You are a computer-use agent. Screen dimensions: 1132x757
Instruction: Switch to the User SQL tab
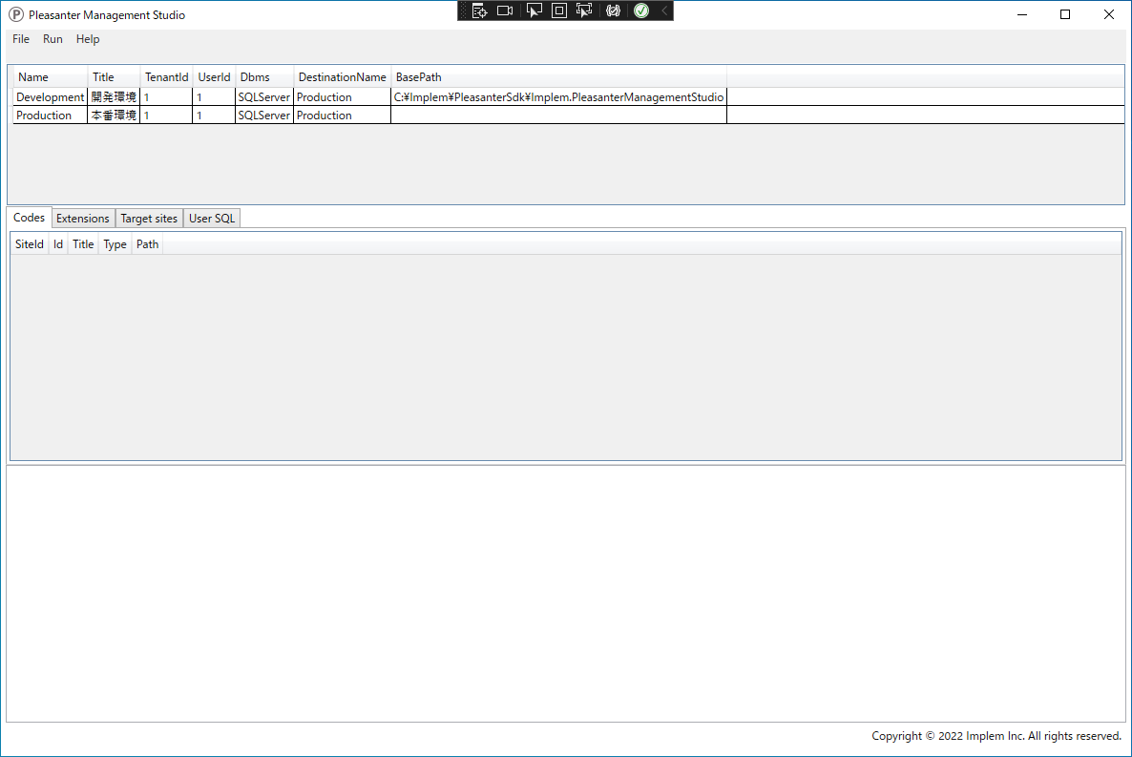point(212,219)
